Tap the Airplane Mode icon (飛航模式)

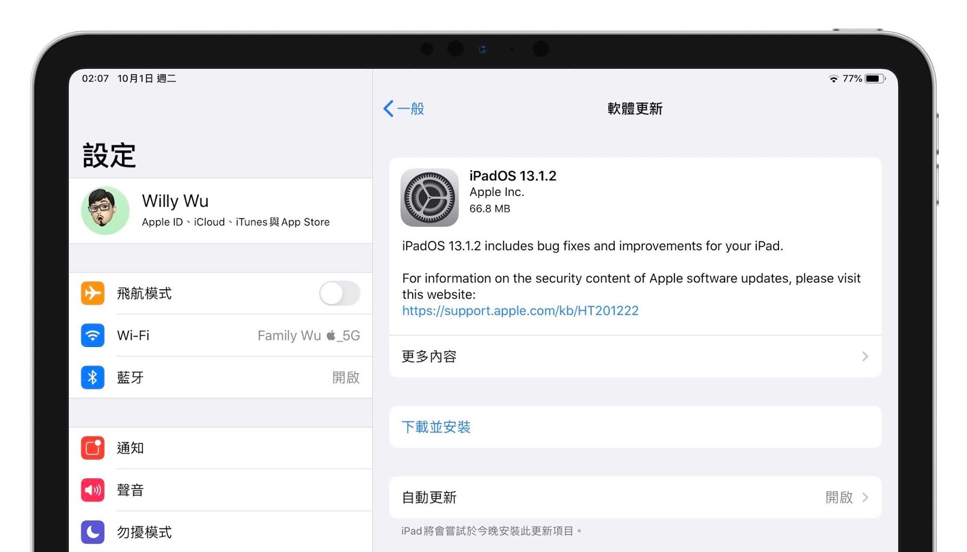point(92,293)
